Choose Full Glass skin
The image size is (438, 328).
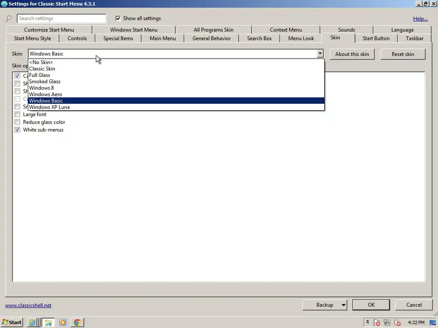(176, 75)
